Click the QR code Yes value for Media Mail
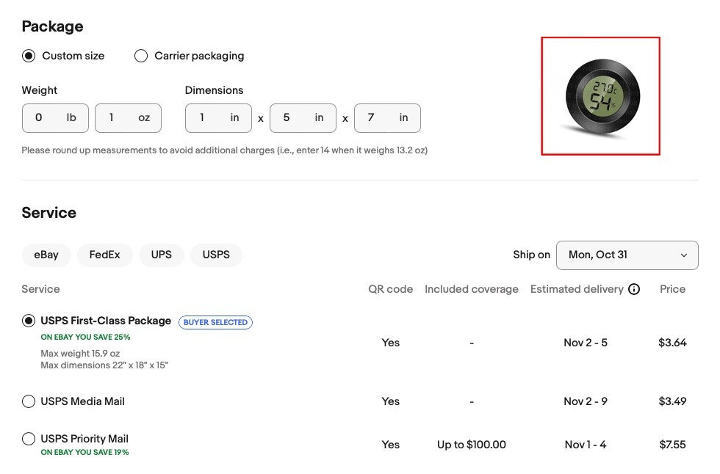The height and width of the screenshot is (474, 720). point(390,401)
